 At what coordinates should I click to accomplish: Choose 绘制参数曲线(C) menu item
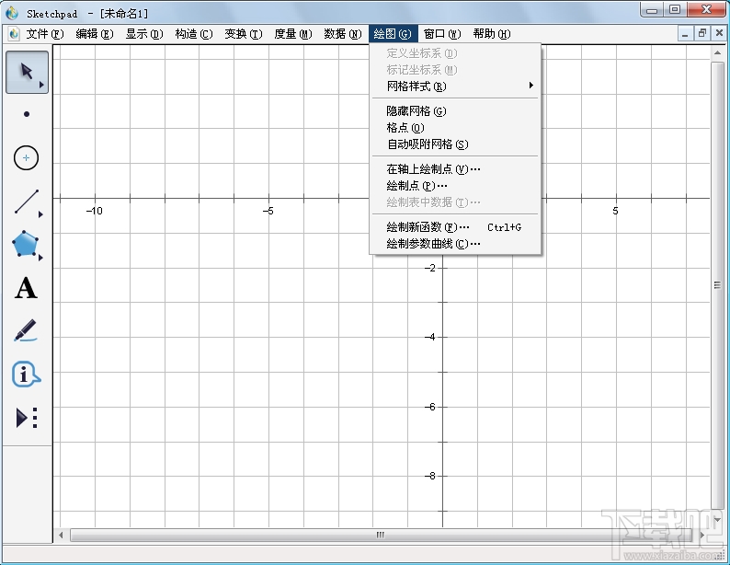tap(455, 244)
